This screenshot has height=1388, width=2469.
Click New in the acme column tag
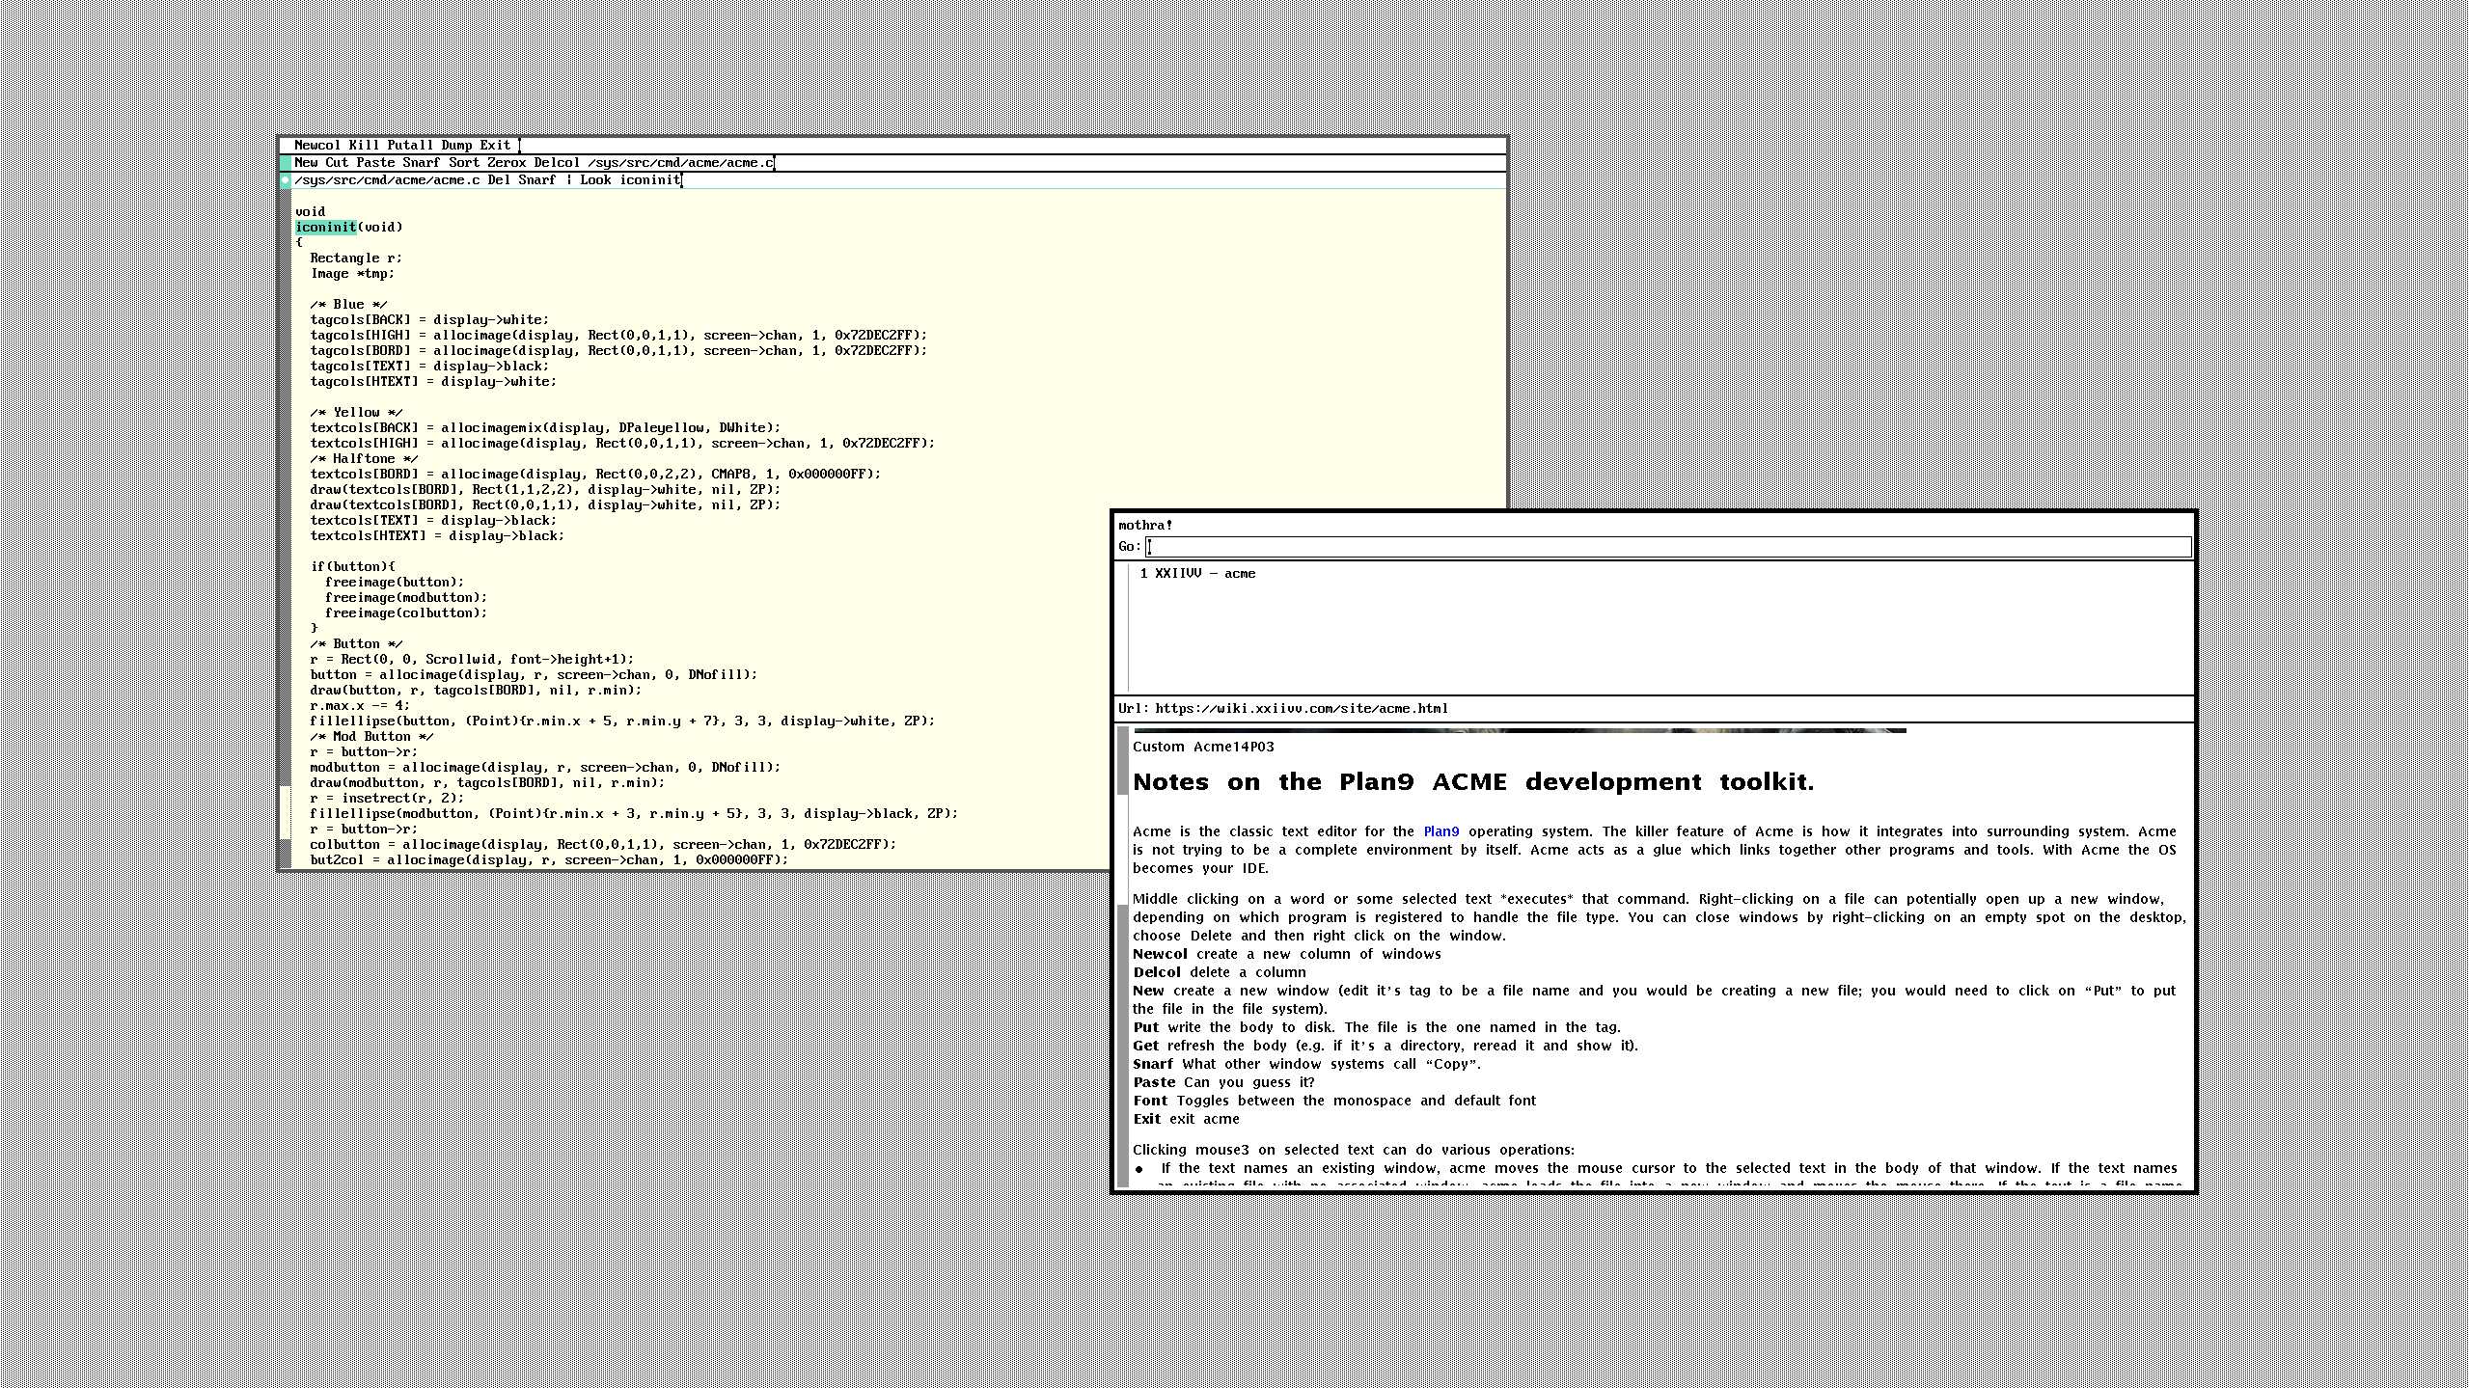coord(306,163)
